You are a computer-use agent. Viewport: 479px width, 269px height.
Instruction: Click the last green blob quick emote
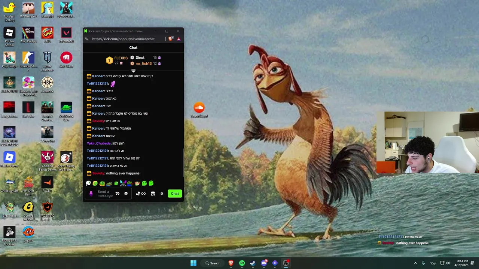pyautogui.click(x=151, y=183)
